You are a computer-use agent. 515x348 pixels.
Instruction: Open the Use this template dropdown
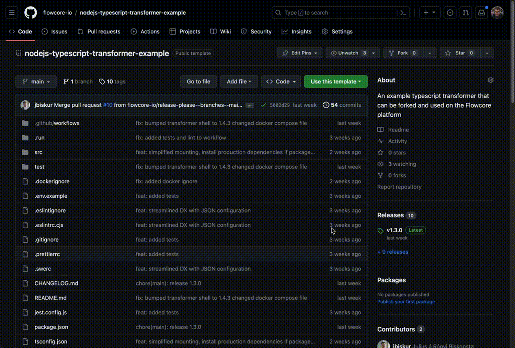tap(336, 82)
